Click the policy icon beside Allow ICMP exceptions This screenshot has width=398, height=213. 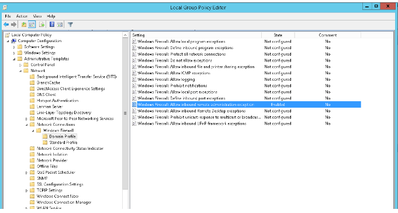pos(134,73)
